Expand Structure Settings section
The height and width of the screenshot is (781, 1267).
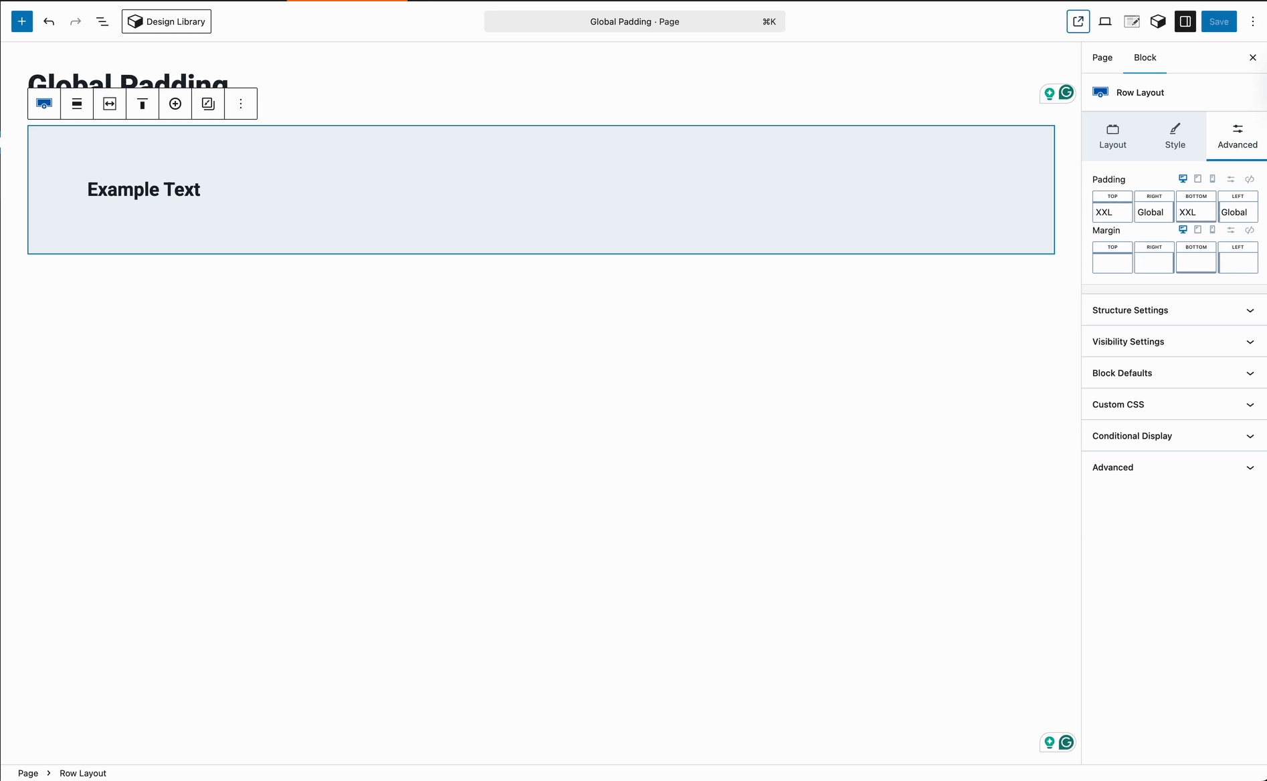click(1173, 310)
